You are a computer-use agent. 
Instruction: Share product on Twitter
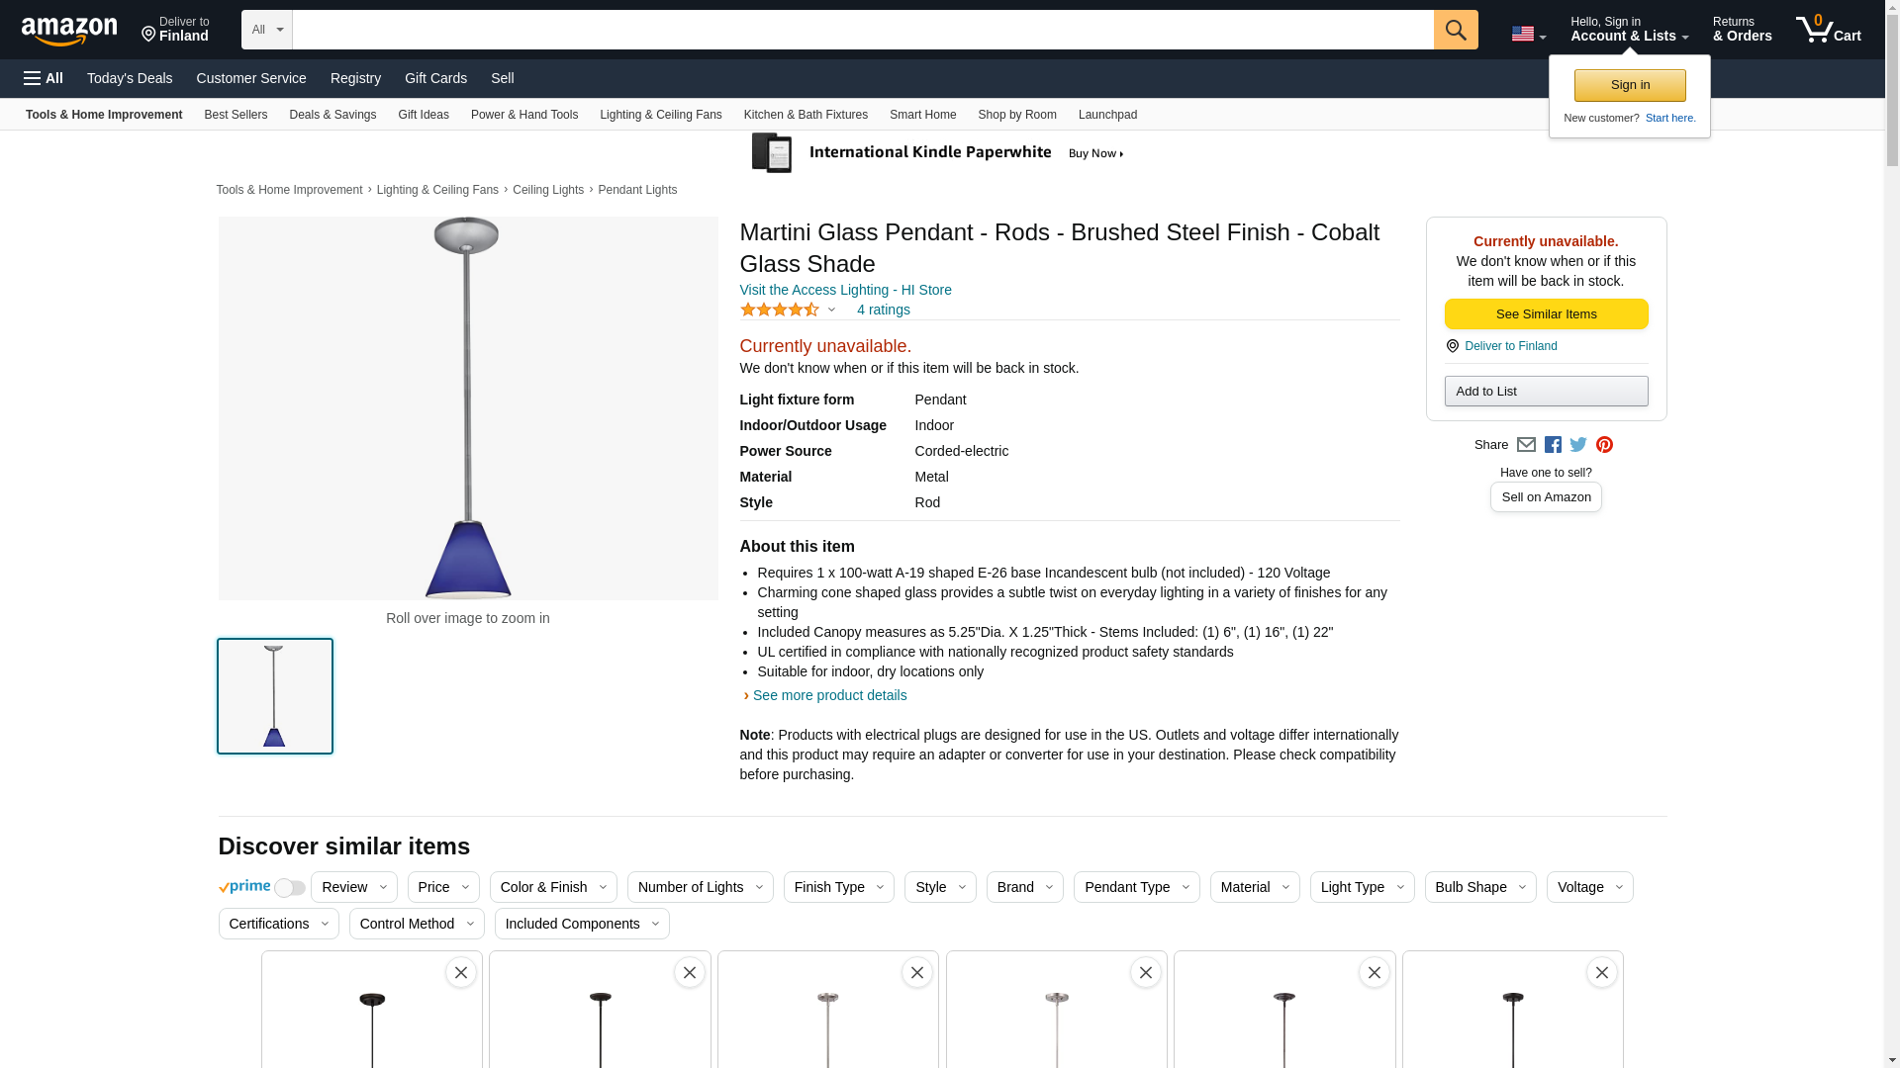[1578, 445]
